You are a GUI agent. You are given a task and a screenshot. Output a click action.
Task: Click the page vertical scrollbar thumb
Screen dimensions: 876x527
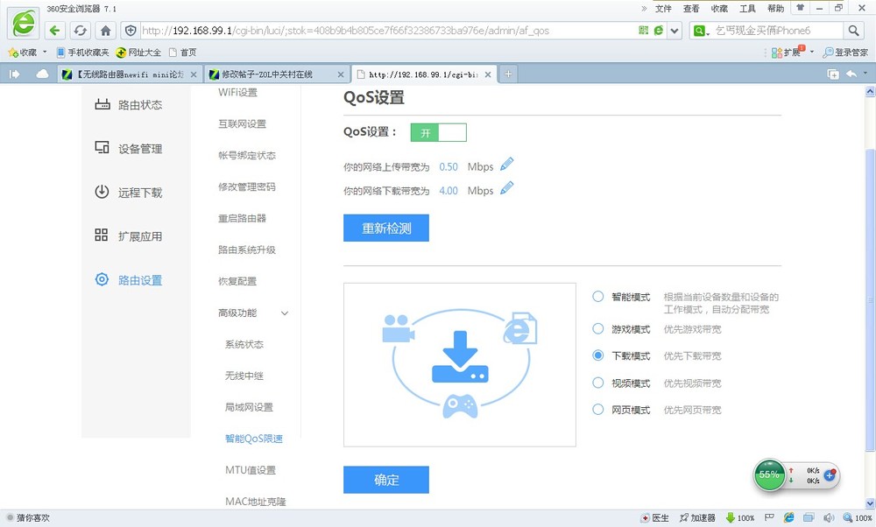tap(870, 300)
